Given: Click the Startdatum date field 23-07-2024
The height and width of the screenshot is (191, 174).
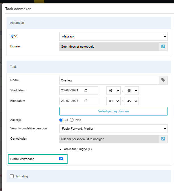Looking at the screenshot, I should 78,91.
